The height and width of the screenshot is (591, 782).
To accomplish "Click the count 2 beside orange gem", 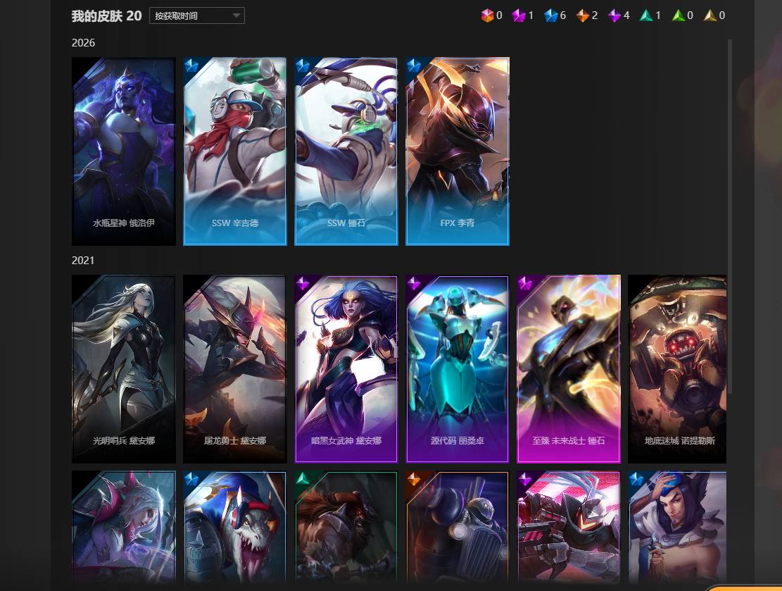I will [x=595, y=15].
